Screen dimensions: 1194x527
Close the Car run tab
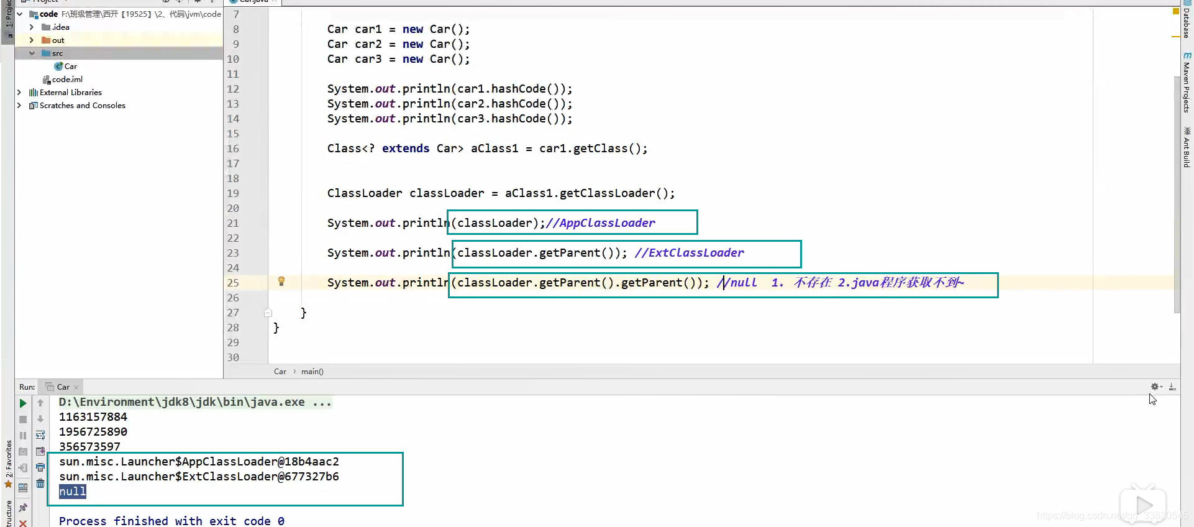click(x=76, y=387)
